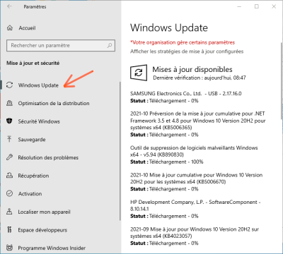Click the home icon beside Accueil
The height and width of the screenshot is (254, 283).
tap(10, 28)
